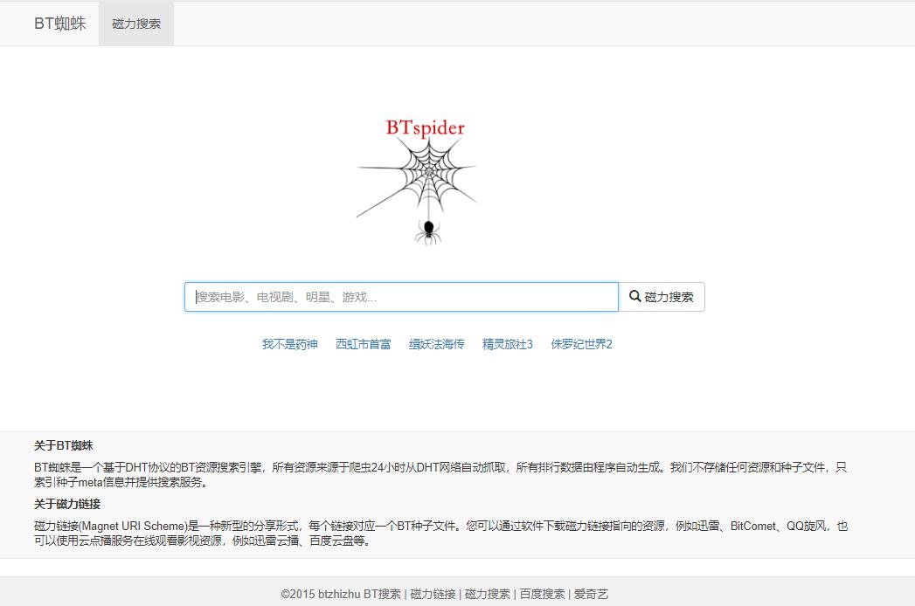Screen dimensions: 915x606
Task: Open the 爱奇艺 footer link
Action: click(591, 593)
